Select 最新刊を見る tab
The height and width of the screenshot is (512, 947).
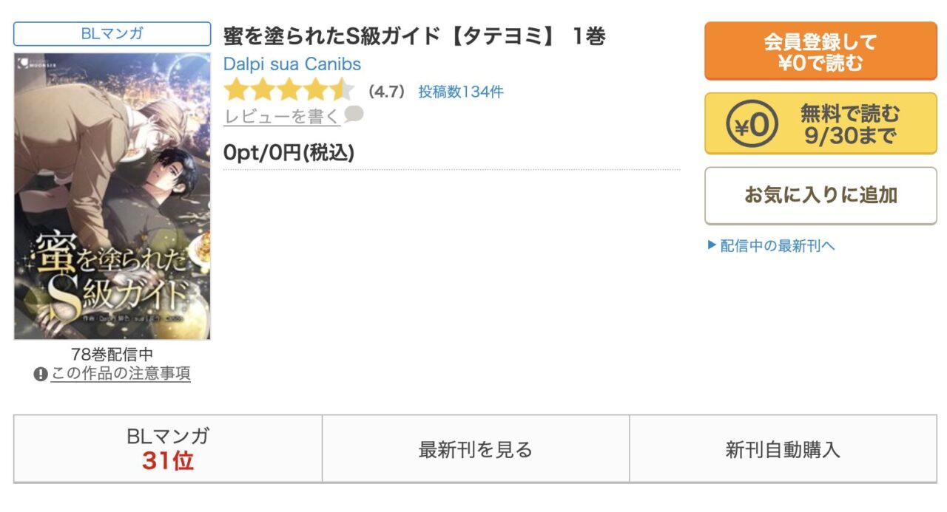tap(476, 449)
